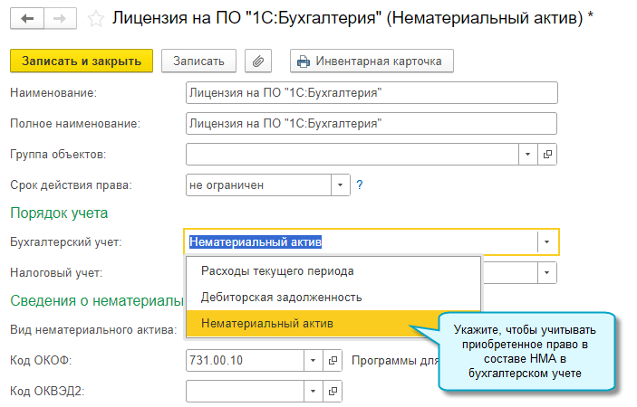Open the Код ОКВЭД2 item via the open icon
Image resolution: width=637 pixels, height=407 pixels.
point(334,391)
